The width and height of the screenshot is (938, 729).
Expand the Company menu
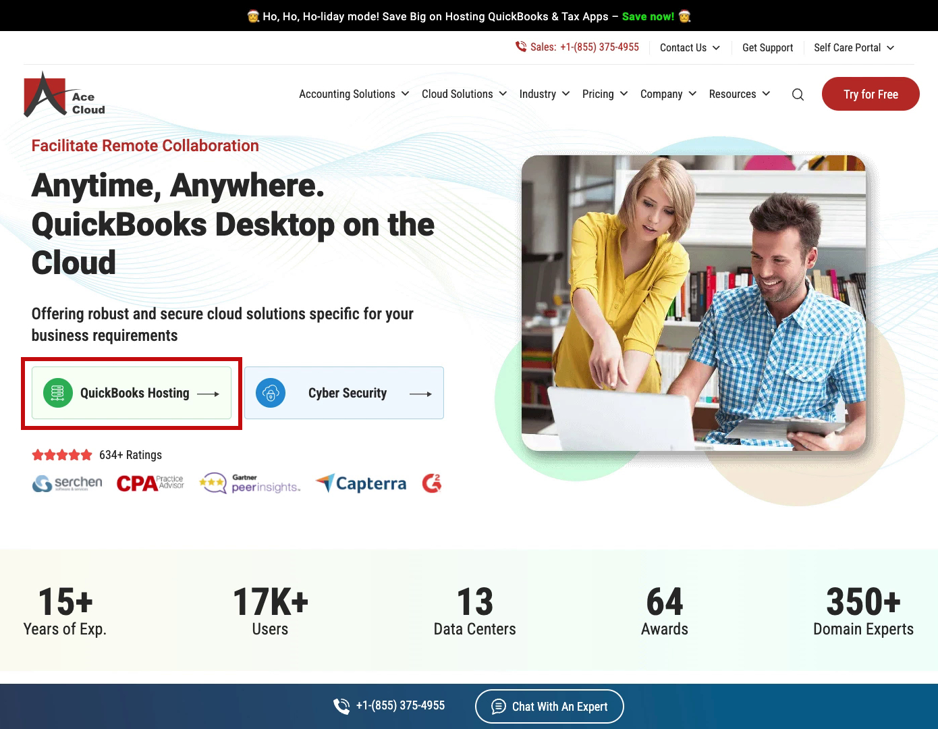pos(668,94)
